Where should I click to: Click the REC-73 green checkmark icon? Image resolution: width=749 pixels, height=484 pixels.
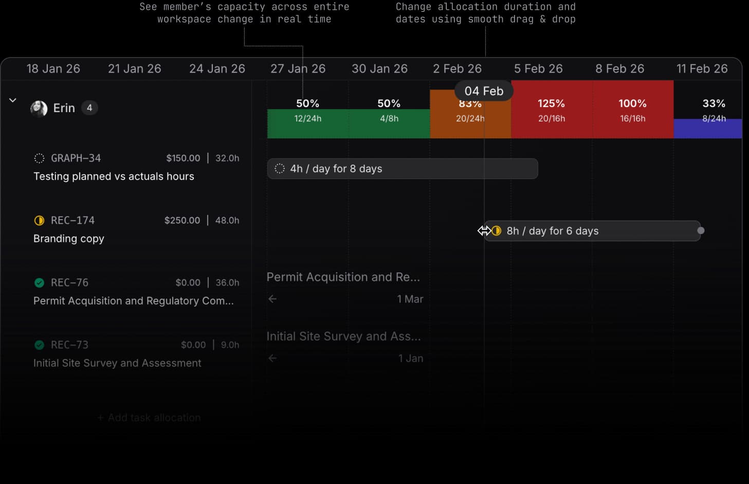(39, 345)
